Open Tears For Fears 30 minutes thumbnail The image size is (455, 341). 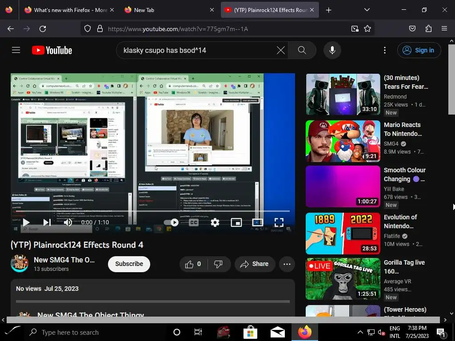click(x=343, y=94)
